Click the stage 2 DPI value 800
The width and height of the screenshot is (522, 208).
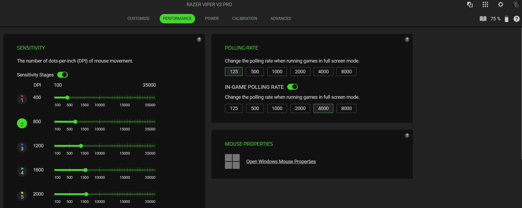[x=37, y=122]
